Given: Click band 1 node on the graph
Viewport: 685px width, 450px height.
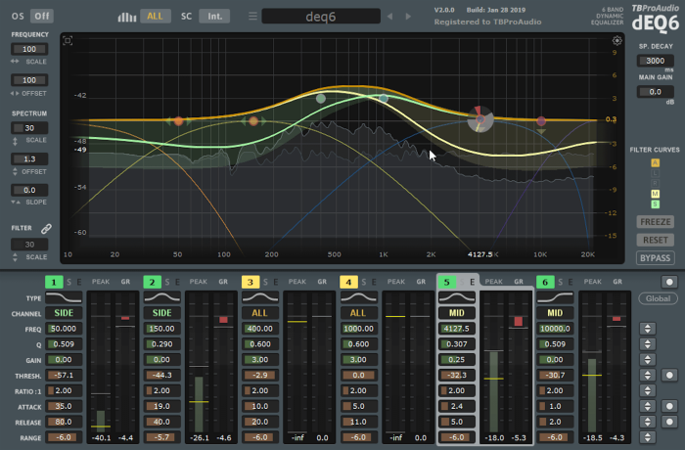Looking at the screenshot, I should click(178, 121).
